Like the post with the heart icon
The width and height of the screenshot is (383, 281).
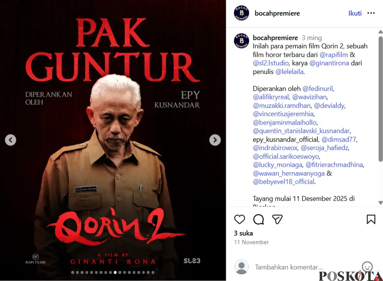[240, 219]
